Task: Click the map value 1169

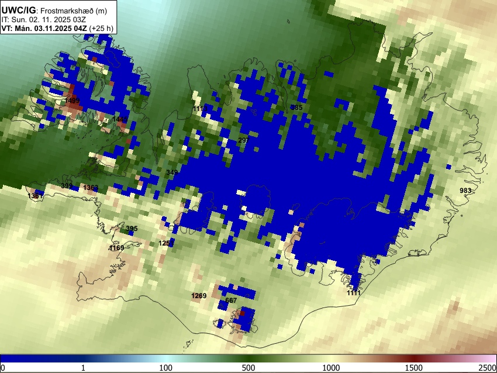Action: (116, 248)
